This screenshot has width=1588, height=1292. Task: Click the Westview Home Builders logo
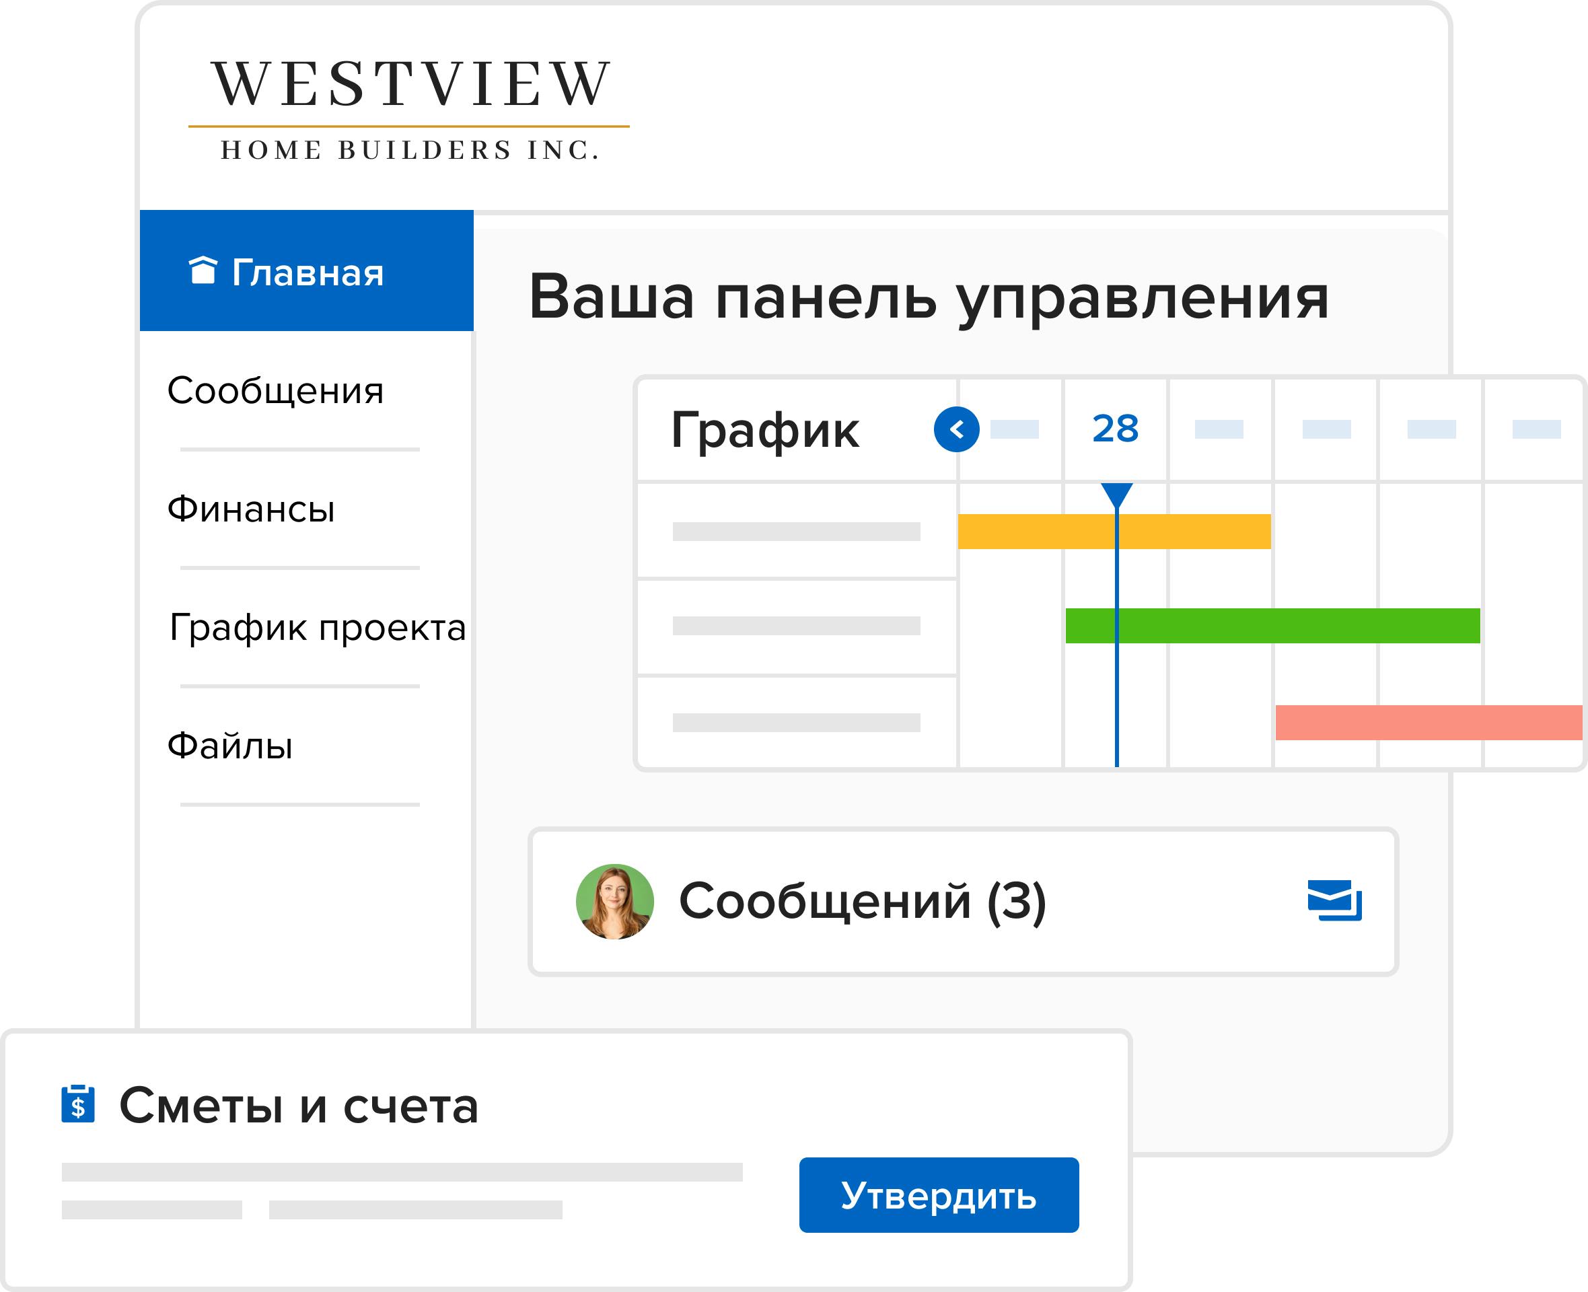pyautogui.click(x=409, y=110)
